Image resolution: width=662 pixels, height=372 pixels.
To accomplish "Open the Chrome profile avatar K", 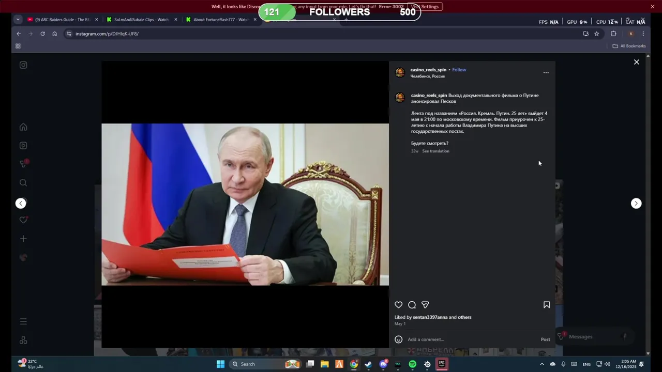I will click(x=630, y=34).
